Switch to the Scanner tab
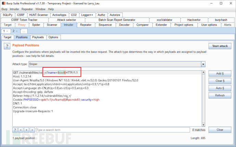This screenshot has height=147, width=236. [52, 25]
